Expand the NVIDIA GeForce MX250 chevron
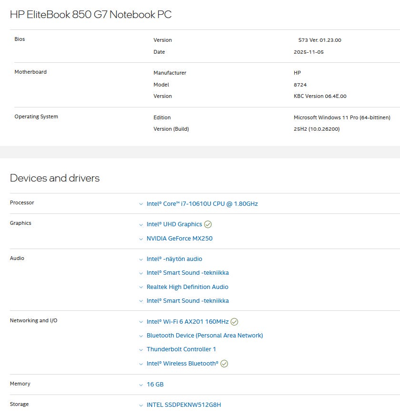 (x=141, y=239)
